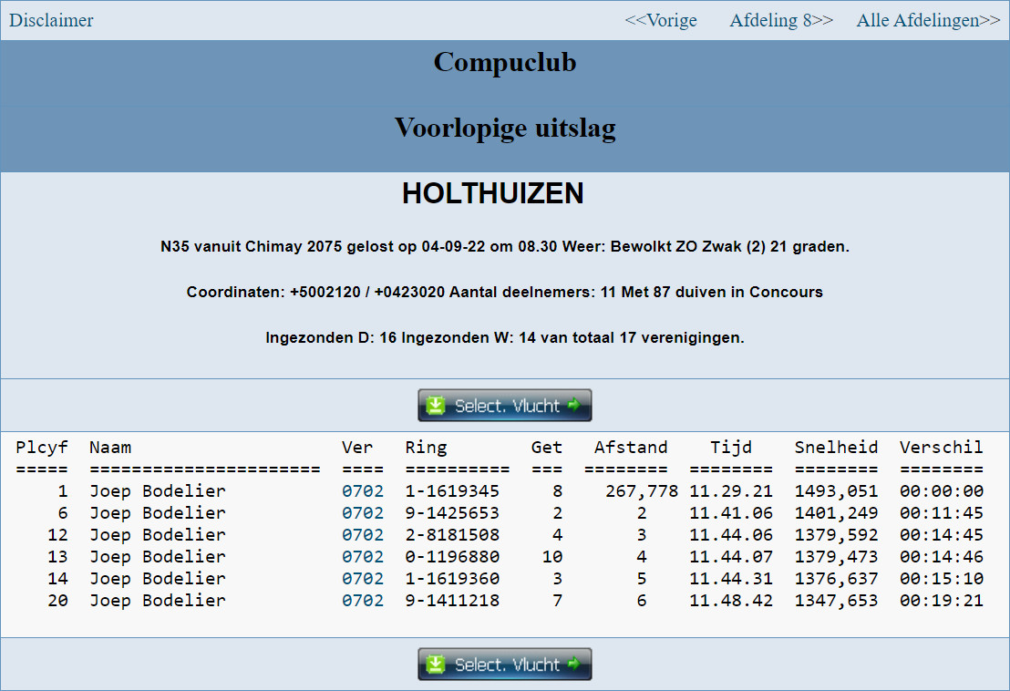1010x691 pixels.
Task: Open club 0702 link in ring 0-1196880 row
Action: (363, 557)
